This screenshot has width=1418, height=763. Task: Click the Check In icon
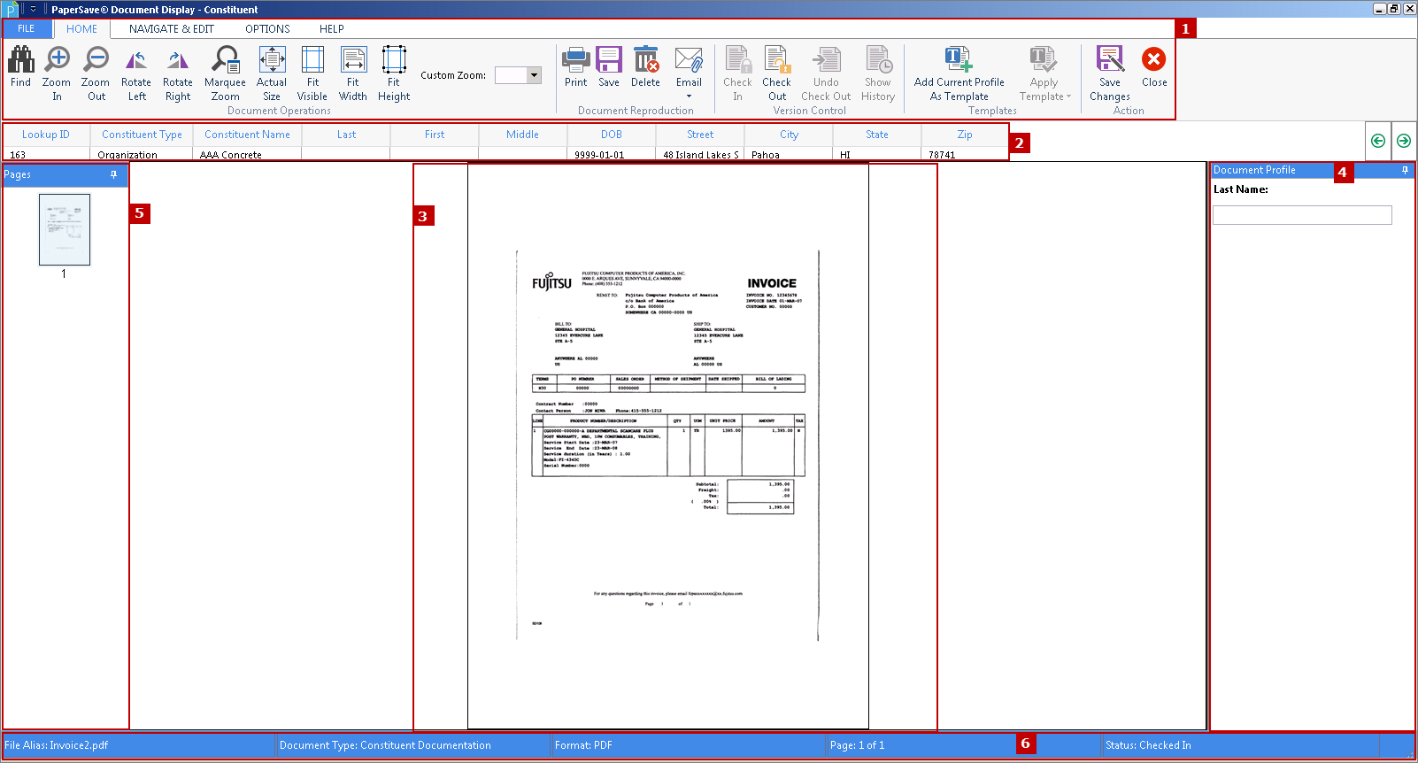pyautogui.click(x=737, y=59)
